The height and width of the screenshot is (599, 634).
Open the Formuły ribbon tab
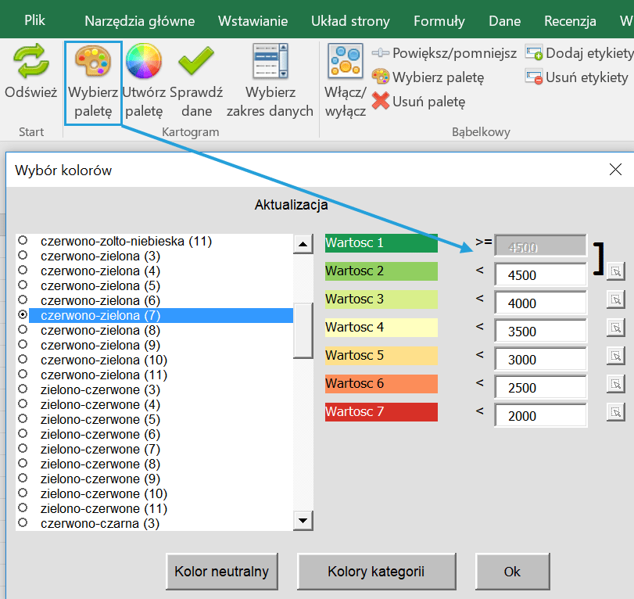coord(439,21)
